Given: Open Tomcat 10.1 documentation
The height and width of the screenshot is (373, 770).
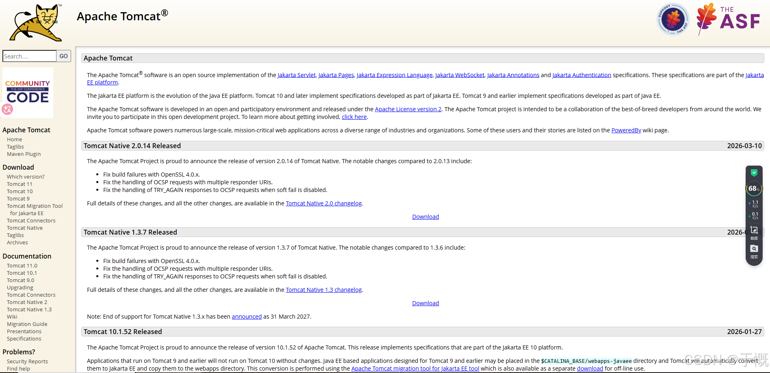Looking at the screenshot, I should (x=22, y=273).
